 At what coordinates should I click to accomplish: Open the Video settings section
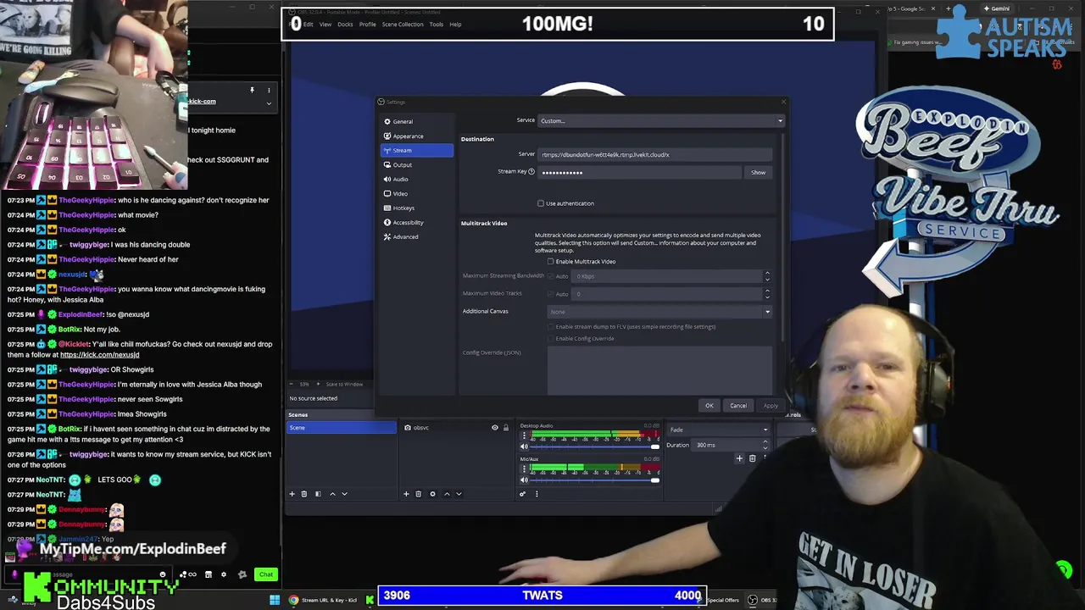[416, 193]
